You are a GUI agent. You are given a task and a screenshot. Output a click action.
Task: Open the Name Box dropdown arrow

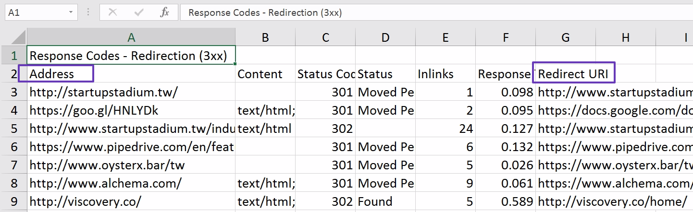71,12
